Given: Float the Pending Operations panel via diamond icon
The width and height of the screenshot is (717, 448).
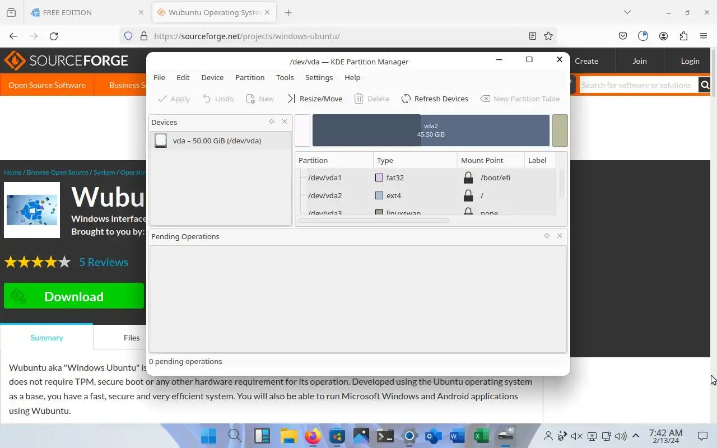Looking at the screenshot, I should [547, 236].
